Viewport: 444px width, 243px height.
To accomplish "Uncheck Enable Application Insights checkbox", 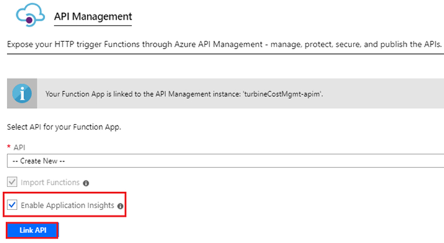I will point(12,205).
